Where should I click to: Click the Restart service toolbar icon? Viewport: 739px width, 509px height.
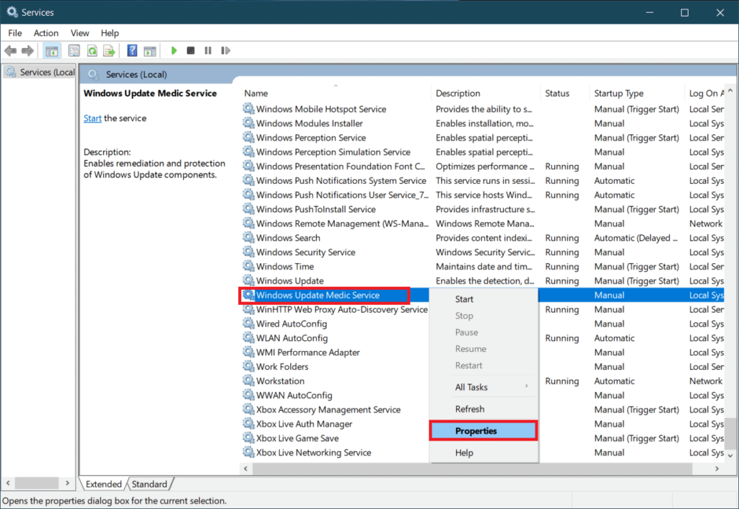pos(224,50)
